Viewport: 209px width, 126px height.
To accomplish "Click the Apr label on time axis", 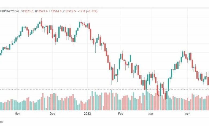I will (187, 114).
